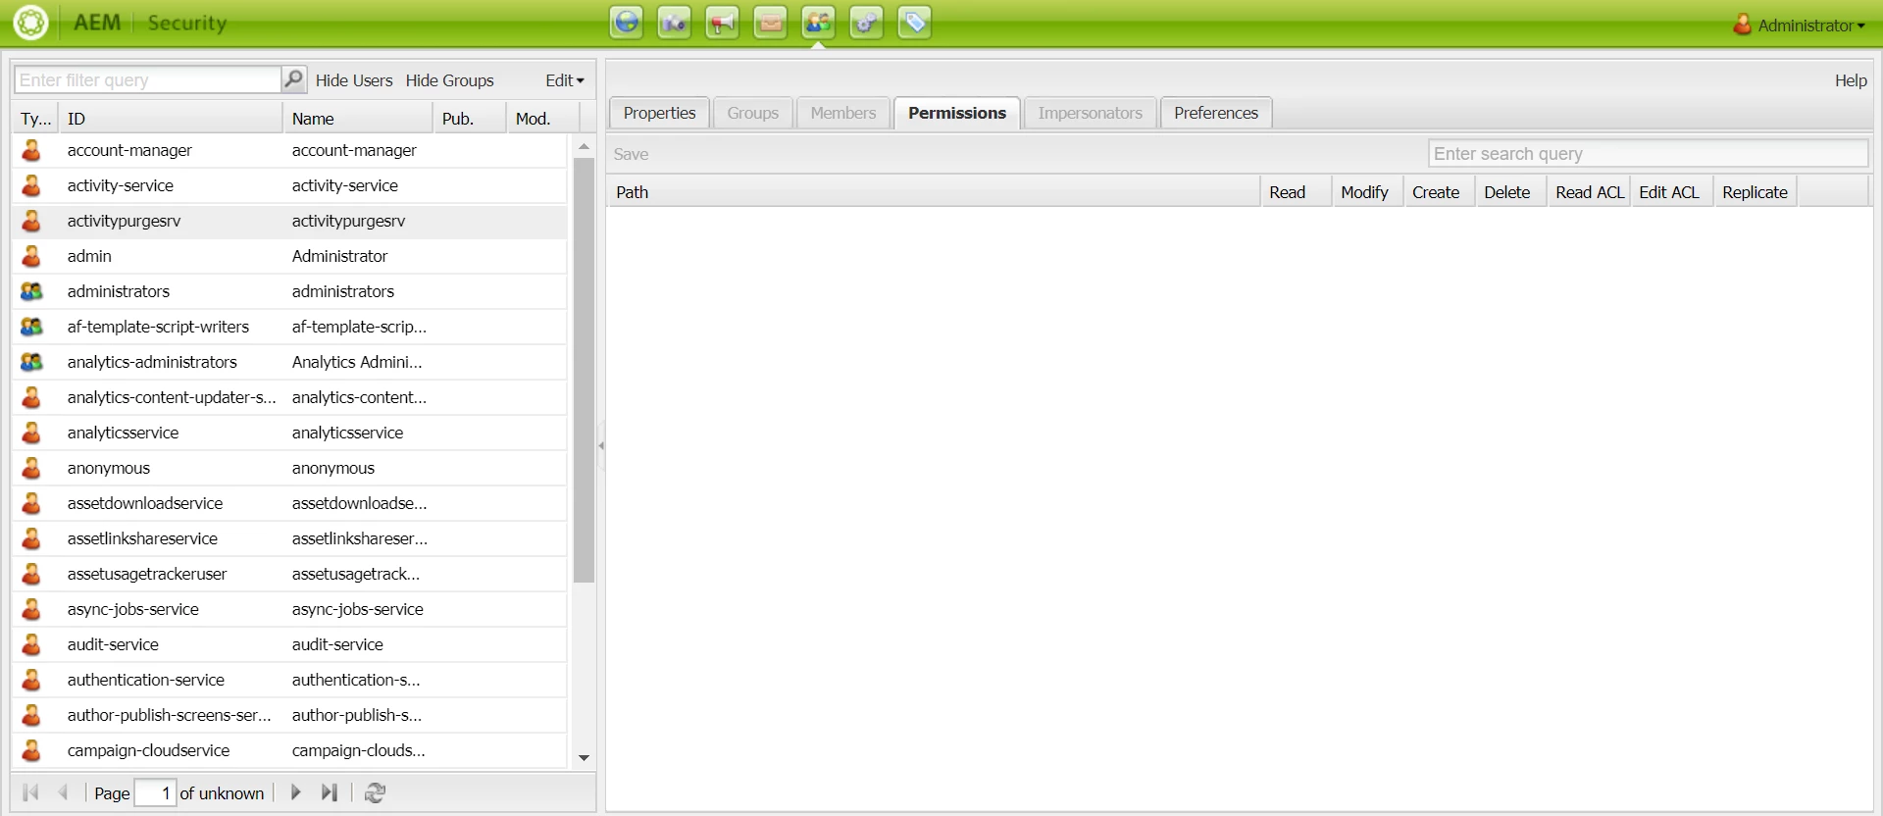Select the analytics-content-updater-s... row
Screen dimensions: 1883x816
289,397
